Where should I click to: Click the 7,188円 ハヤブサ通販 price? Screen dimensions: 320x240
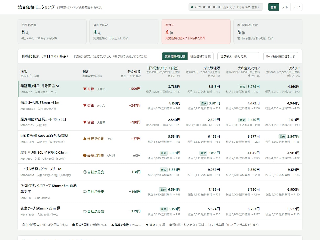(214, 189)
